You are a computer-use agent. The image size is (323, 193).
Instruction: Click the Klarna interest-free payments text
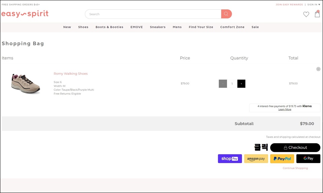click(x=285, y=106)
